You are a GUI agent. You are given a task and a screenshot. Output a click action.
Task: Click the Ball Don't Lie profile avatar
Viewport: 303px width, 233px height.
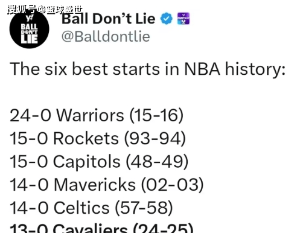[30, 28]
